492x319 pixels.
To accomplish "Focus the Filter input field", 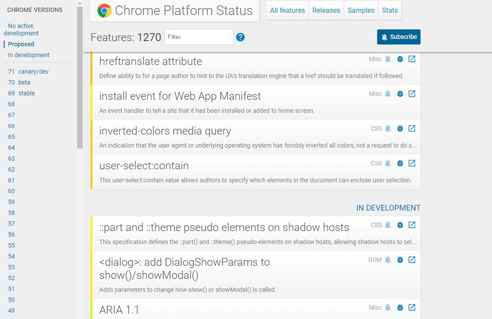I will (x=199, y=37).
